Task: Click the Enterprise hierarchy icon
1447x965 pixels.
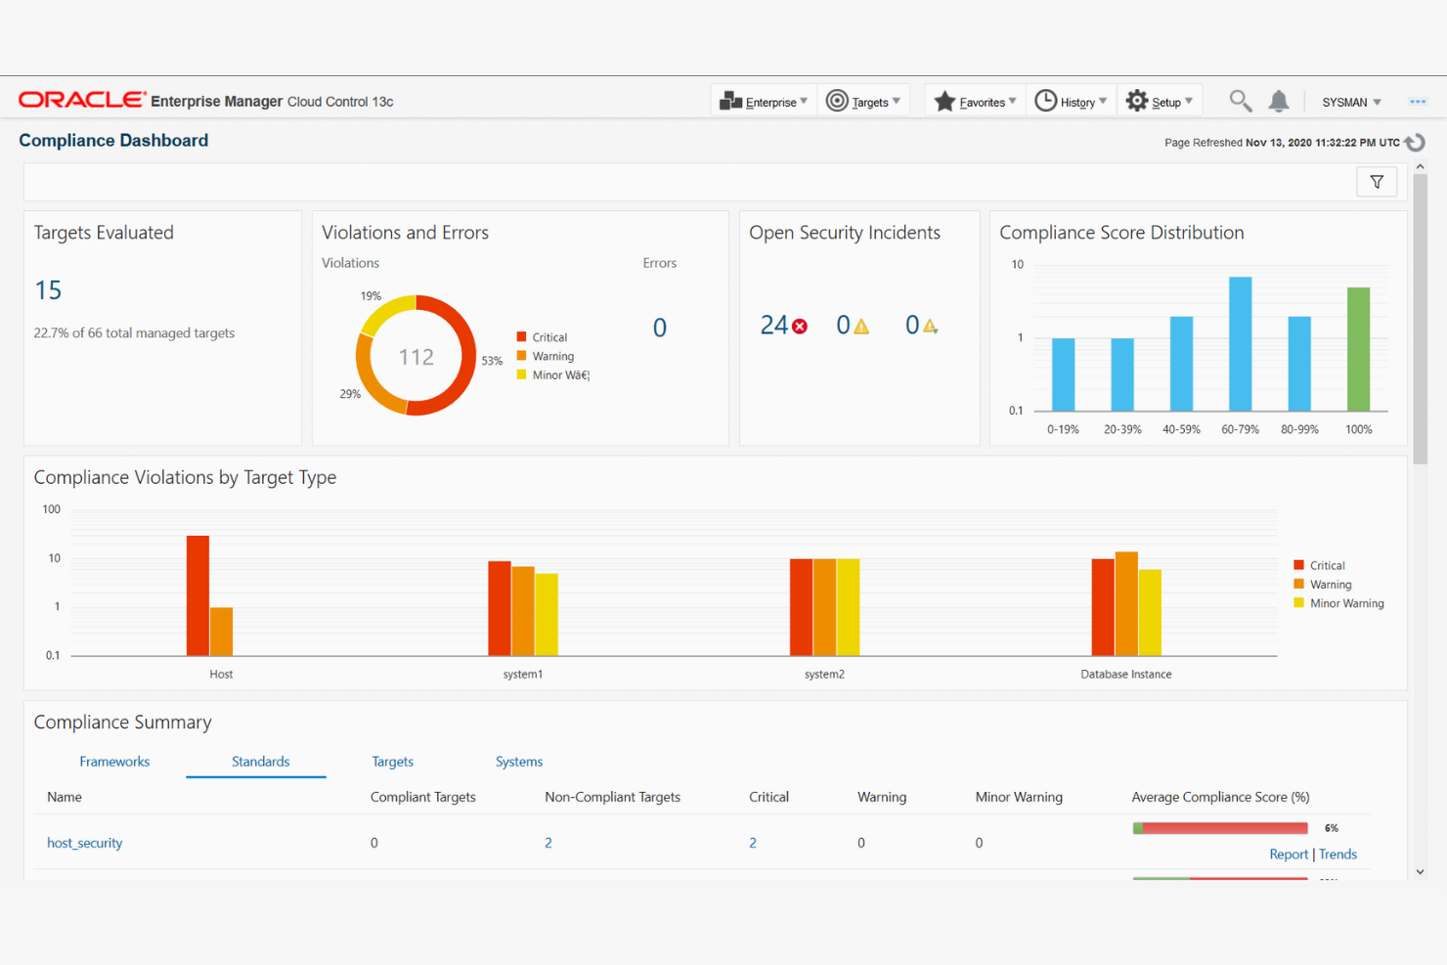Action: [728, 101]
